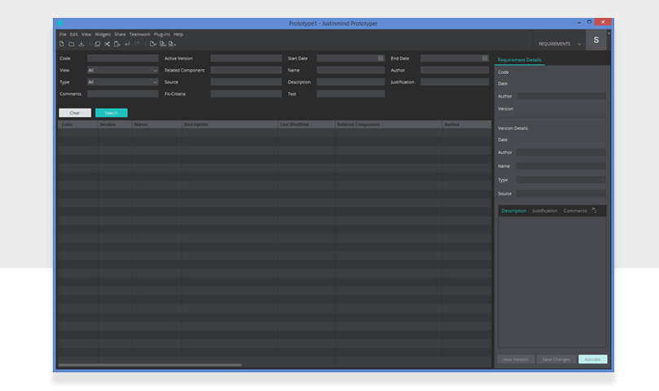Viewport: 659px width, 391px height.
Task: Click the Save download-arrow toolbar icon
Action: pyautogui.click(x=81, y=44)
